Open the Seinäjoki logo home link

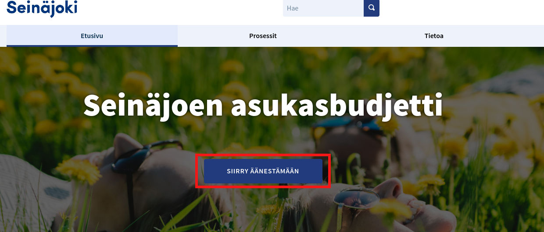coord(42,8)
